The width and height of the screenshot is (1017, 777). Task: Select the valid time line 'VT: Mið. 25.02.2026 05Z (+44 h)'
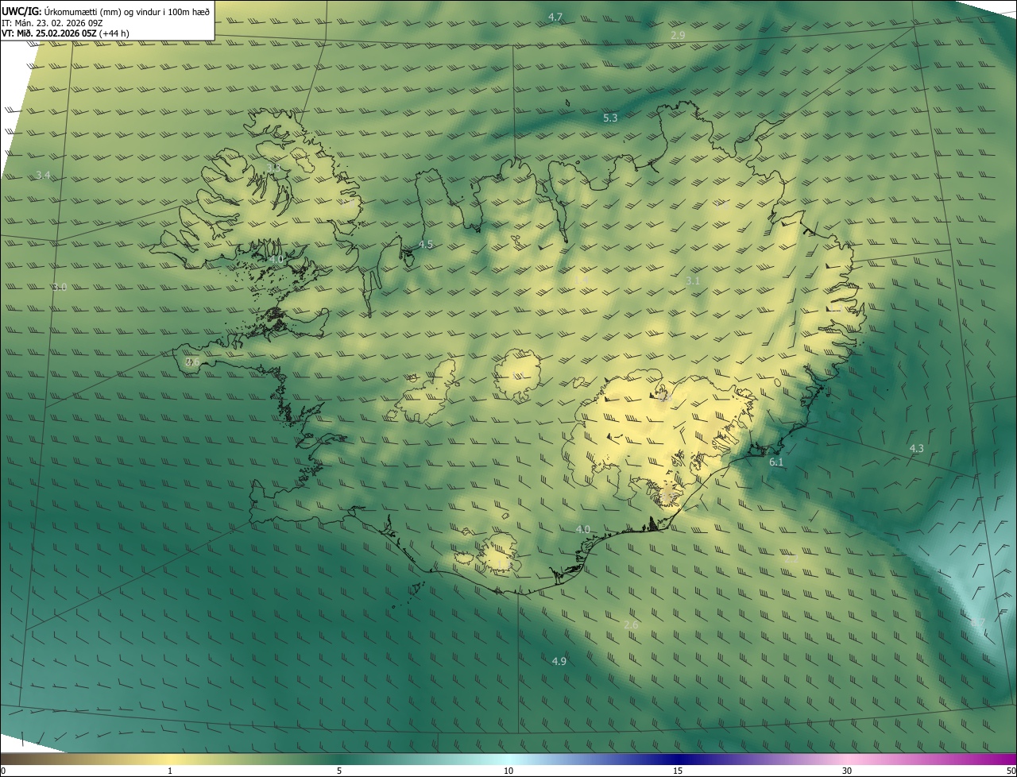point(66,33)
